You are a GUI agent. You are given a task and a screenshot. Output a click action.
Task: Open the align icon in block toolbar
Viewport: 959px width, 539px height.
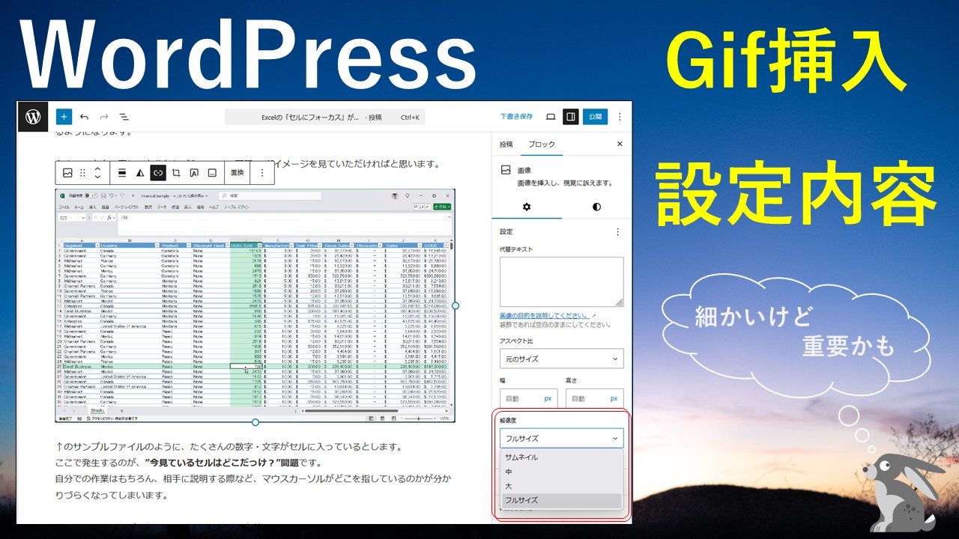121,173
